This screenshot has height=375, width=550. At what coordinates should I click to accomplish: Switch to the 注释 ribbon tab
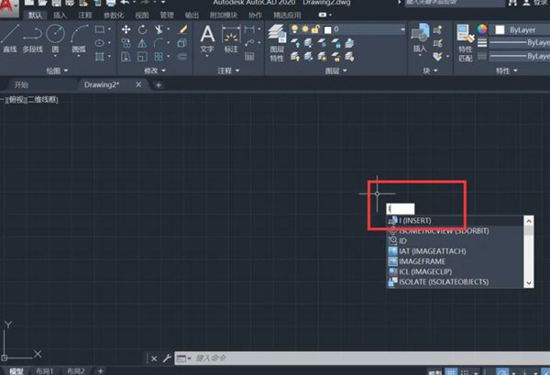pyautogui.click(x=84, y=16)
